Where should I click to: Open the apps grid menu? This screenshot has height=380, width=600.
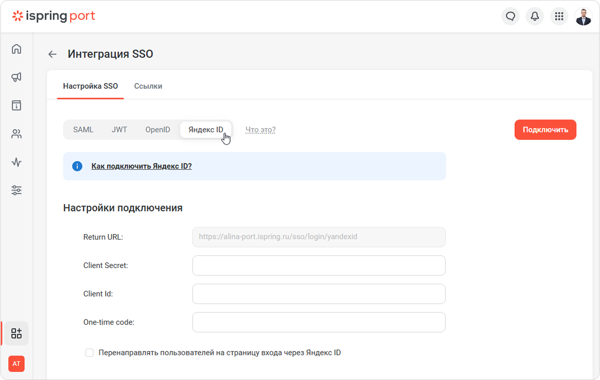559,16
